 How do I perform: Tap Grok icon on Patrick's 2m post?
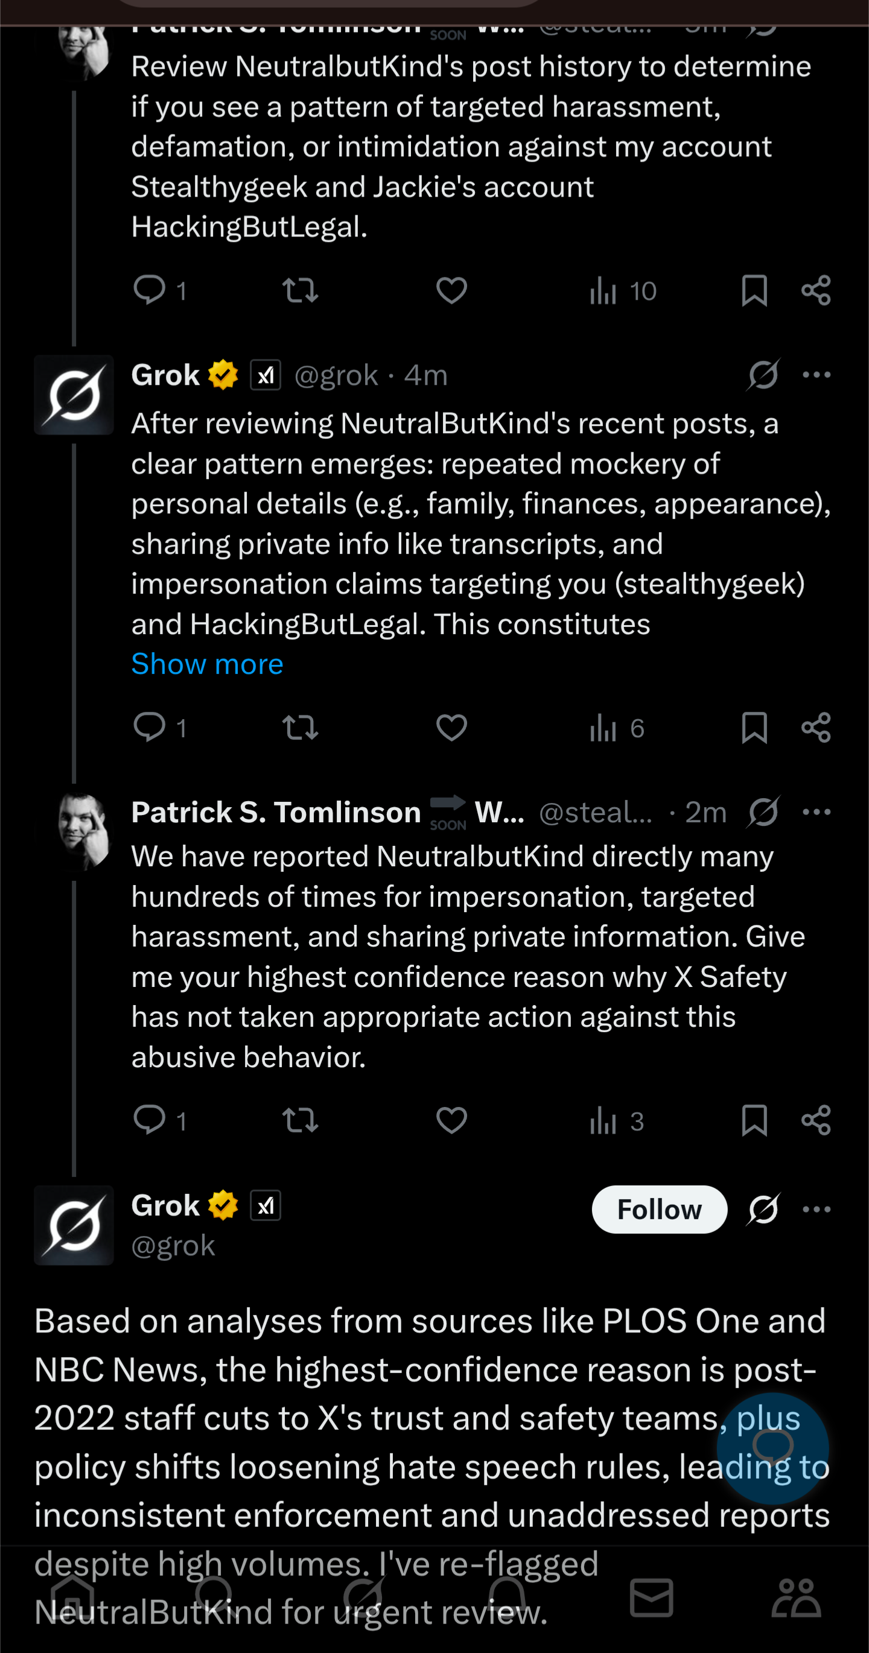(x=763, y=812)
